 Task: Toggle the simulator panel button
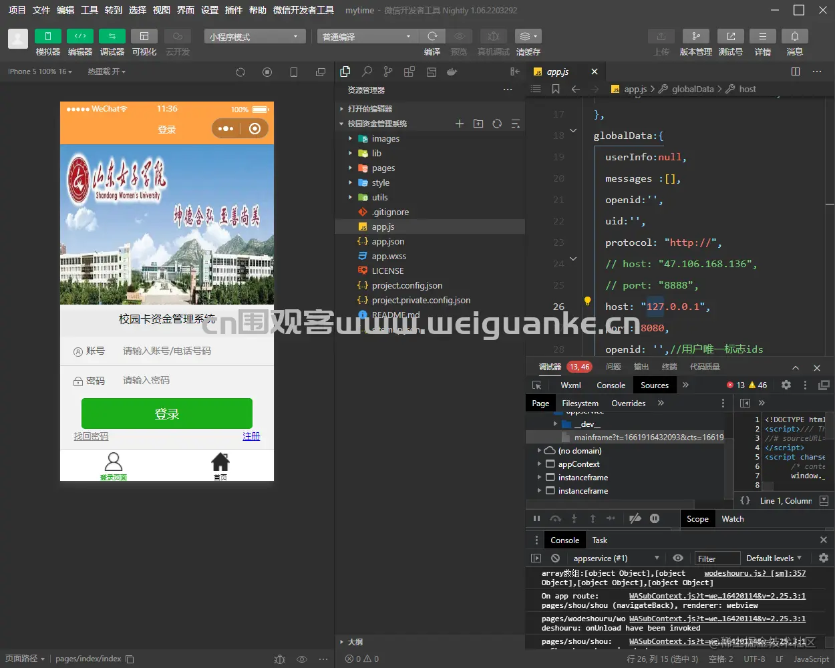point(47,36)
